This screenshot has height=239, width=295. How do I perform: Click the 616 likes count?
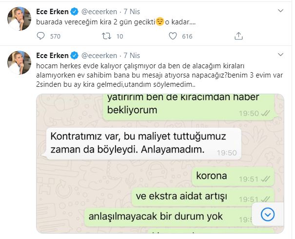pyautogui.click(x=187, y=36)
